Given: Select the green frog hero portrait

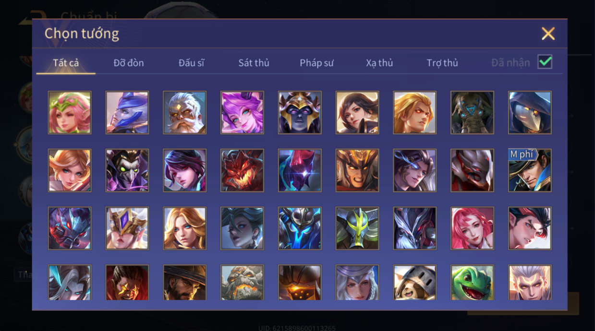Looking at the screenshot, I should pyautogui.click(x=473, y=283).
